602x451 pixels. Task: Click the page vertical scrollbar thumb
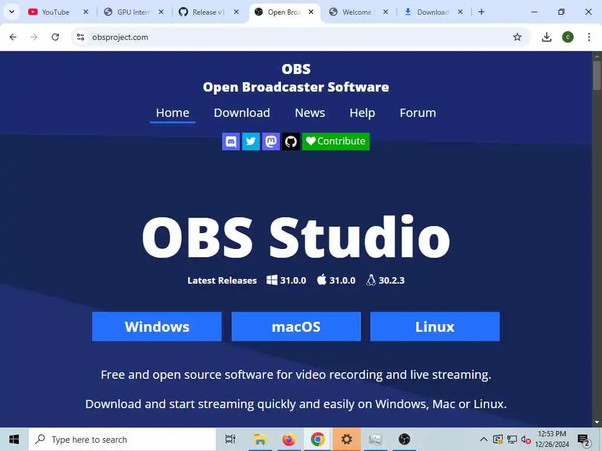[597, 75]
